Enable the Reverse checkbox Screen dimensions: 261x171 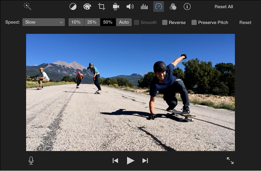(164, 22)
